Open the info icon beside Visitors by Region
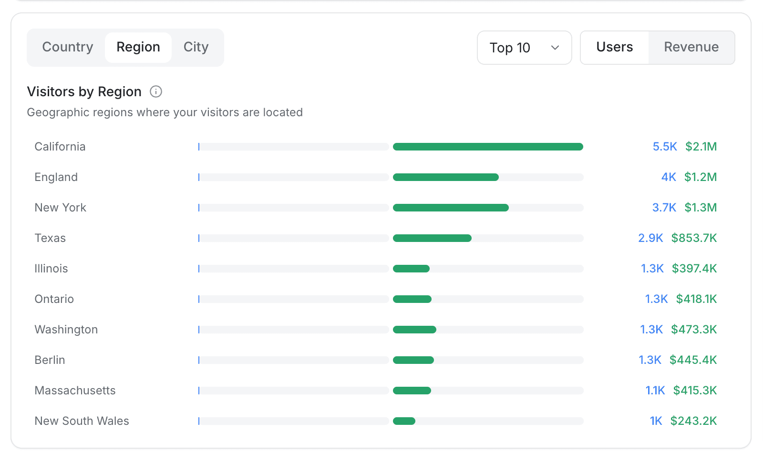 (156, 91)
